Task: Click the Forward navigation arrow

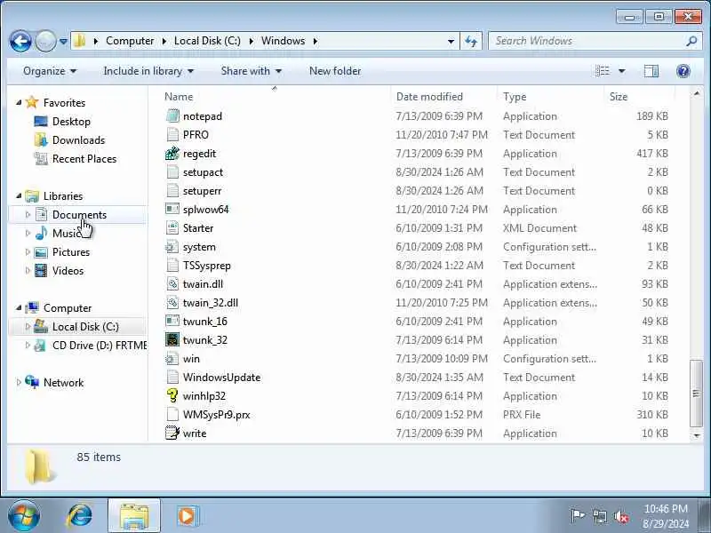Action: pos(45,41)
